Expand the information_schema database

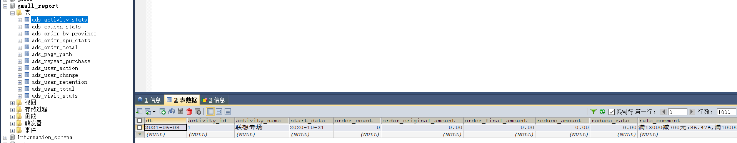point(5,138)
